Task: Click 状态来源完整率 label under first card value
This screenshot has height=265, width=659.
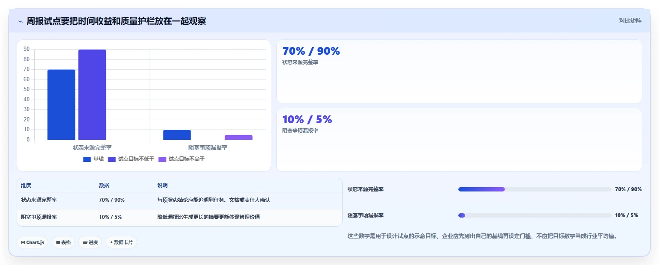Action: pos(300,62)
